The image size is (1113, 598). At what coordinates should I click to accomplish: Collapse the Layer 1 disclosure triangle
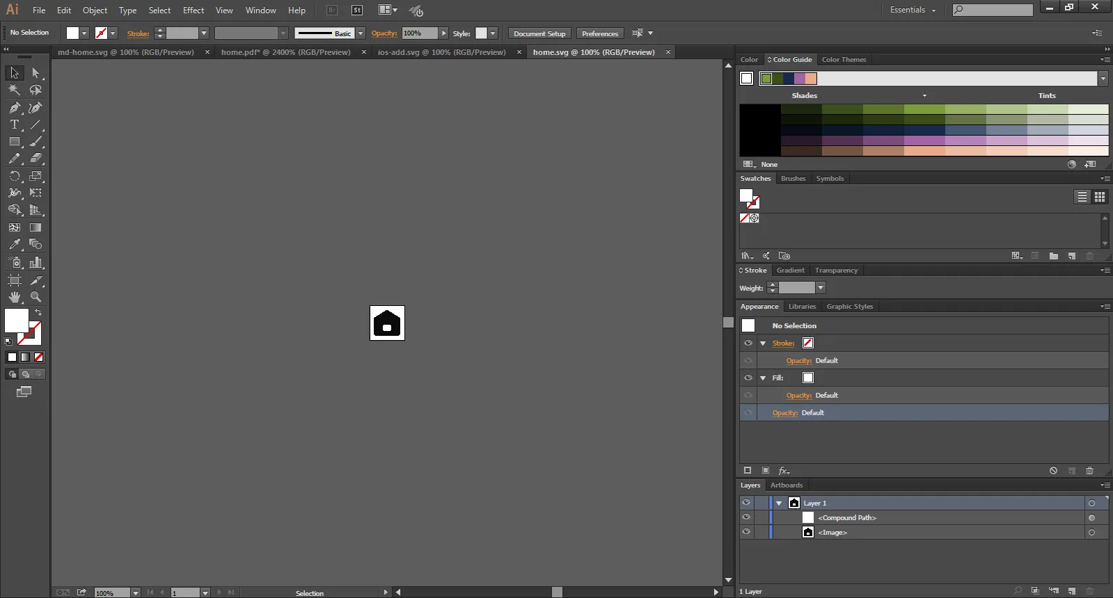coord(779,503)
